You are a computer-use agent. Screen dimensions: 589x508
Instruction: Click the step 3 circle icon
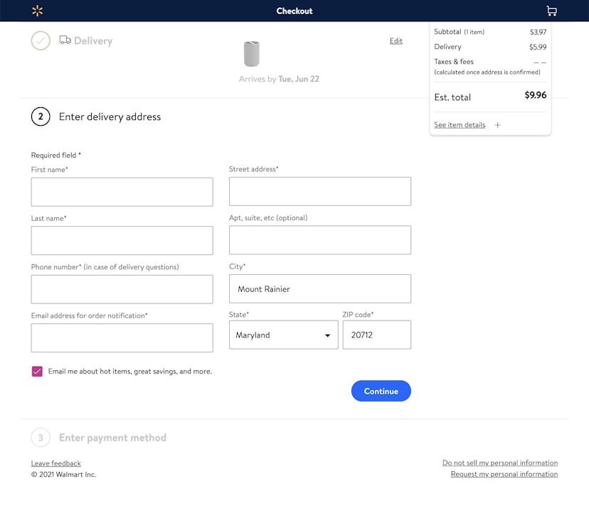[41, 438]
